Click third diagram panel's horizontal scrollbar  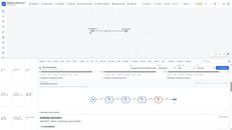pyautogui.click(x=193, y=72)
